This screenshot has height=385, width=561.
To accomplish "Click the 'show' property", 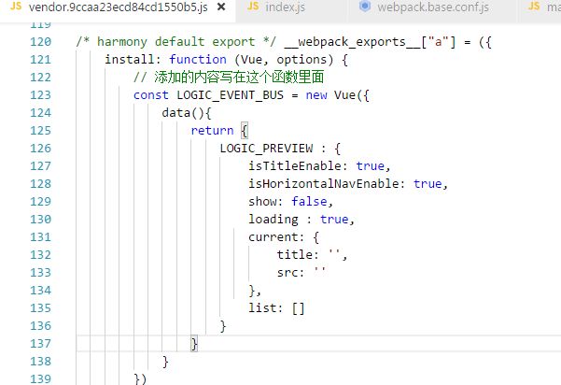I will 262,202.
